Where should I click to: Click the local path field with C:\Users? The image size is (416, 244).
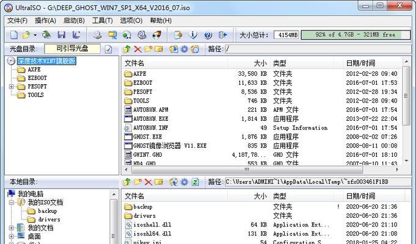318,182
